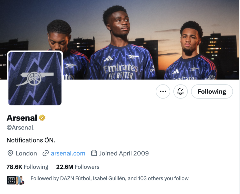Viewport: 240px width, 194px height.
Task: Click the DAZN follower avatar icon
Action: 11,180
